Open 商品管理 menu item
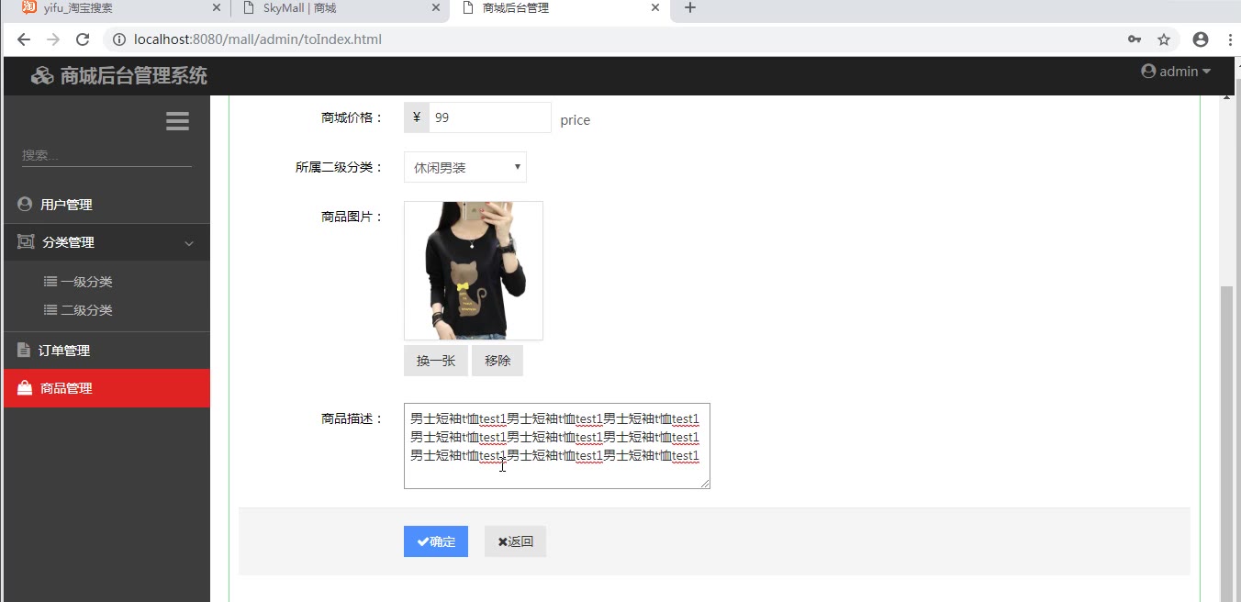This screenshot has height=602, width=1241. point(106,388)
